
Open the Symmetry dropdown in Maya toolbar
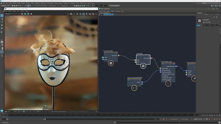65,6
